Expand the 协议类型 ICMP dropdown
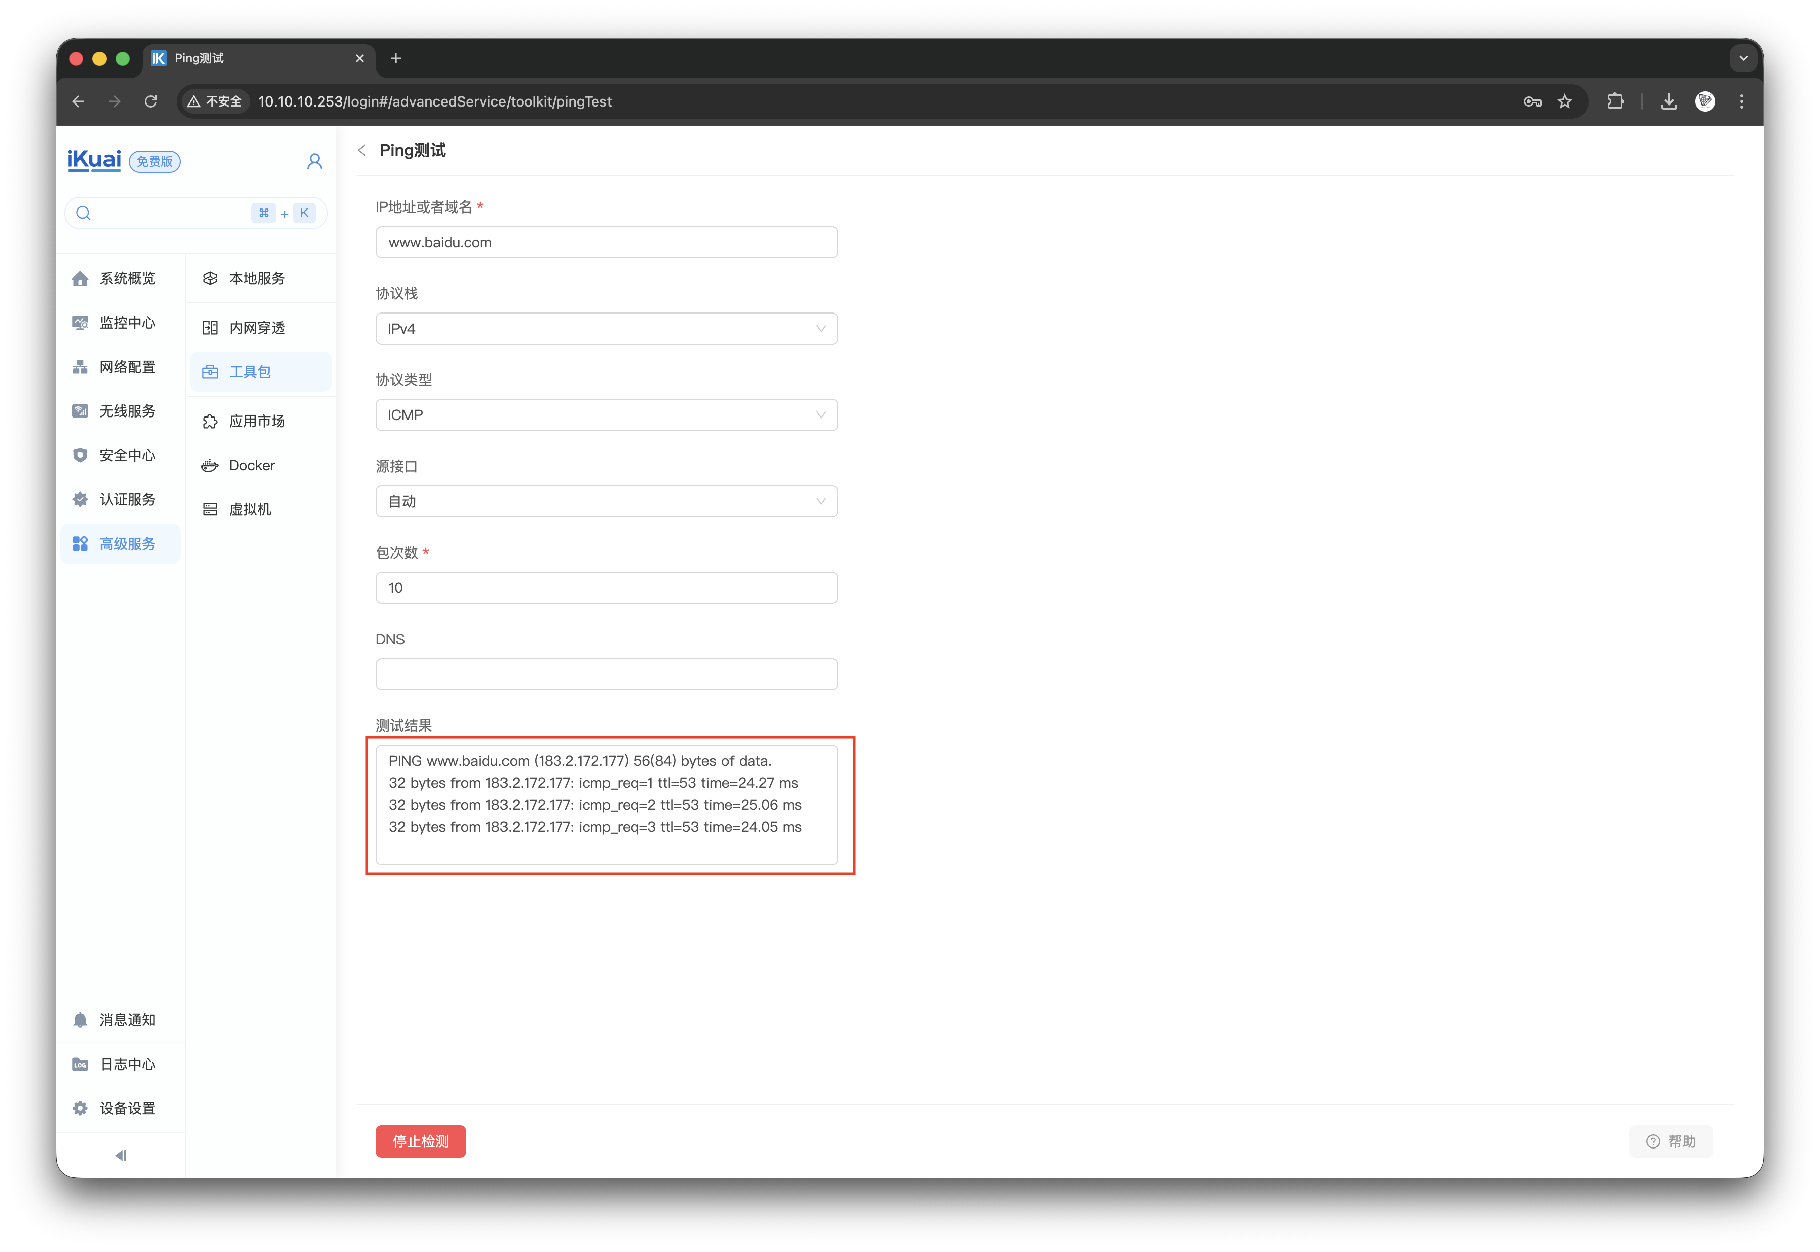The width and height of the screenshot is (1820, 1252). [x=605, y=415]
